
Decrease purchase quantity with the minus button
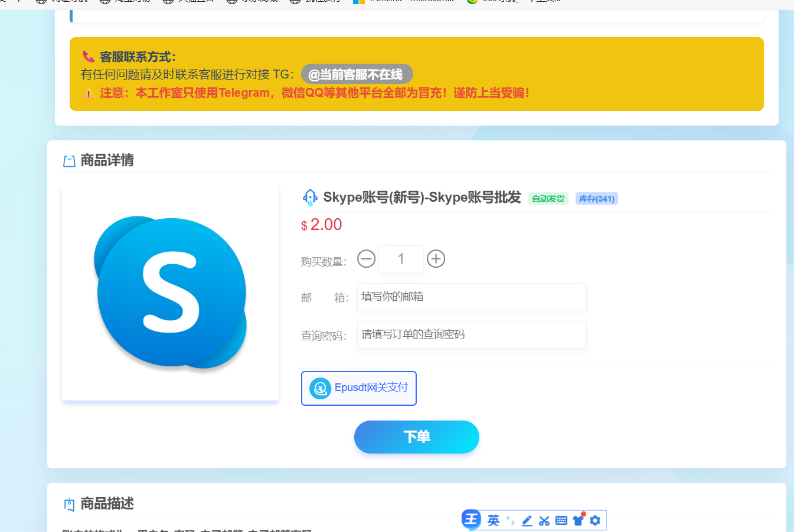pos(366,259)
